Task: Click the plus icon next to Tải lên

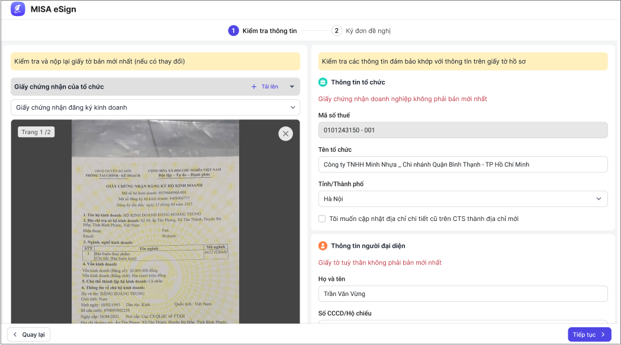Action: pos(254,87)
